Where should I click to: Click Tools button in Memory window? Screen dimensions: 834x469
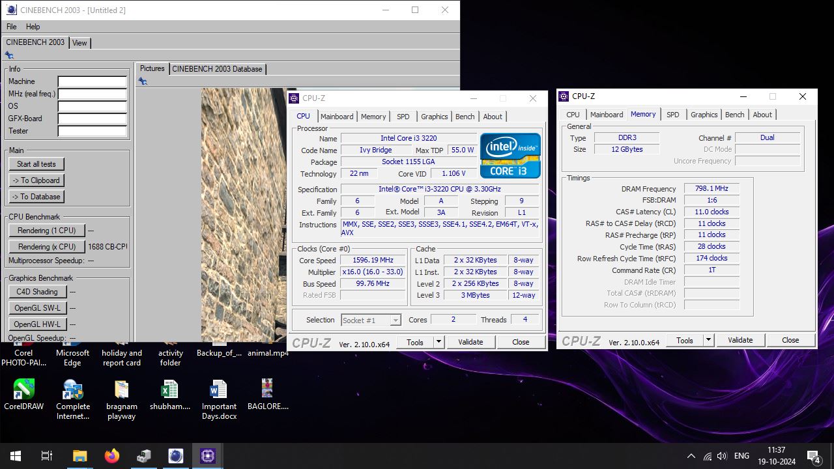pyautogui.click(x=685, y=340)
